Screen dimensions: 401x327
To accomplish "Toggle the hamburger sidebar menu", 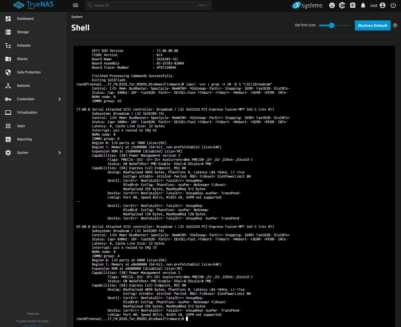I will (75, 5).
